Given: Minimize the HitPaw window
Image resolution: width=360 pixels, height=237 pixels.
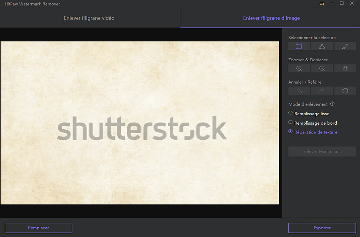Looking at the screenshot, I should click(x=332, y=3).
